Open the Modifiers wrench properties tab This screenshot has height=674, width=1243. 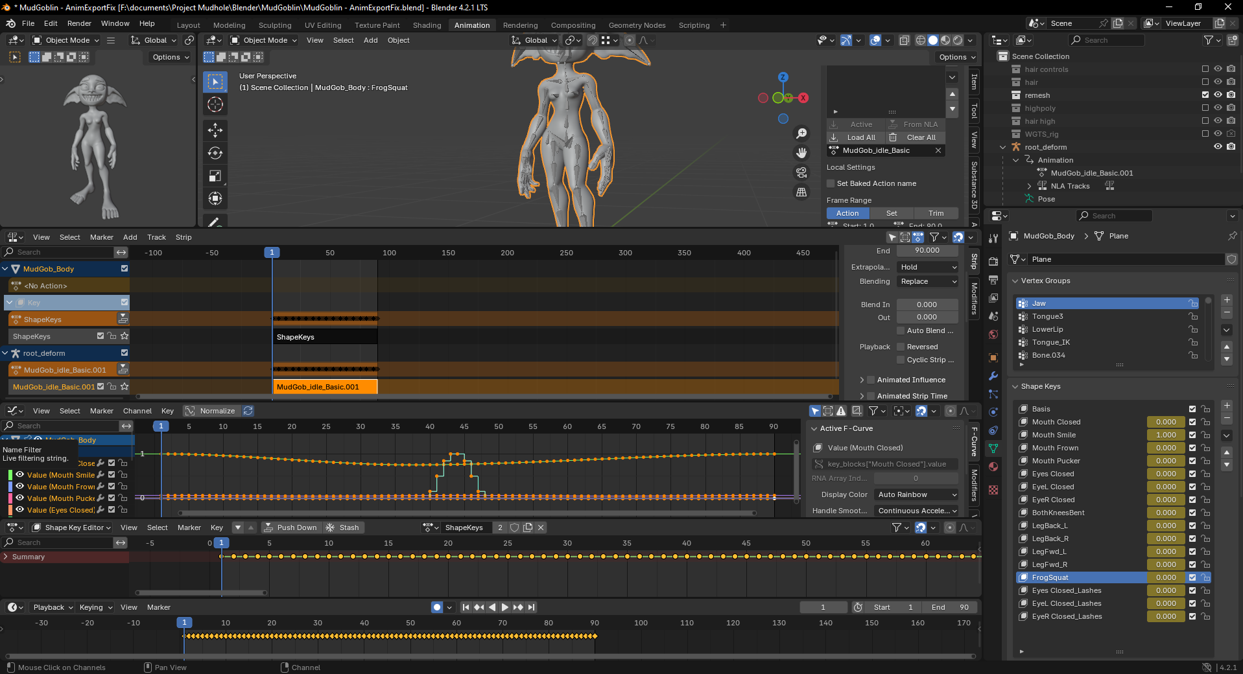993,376
